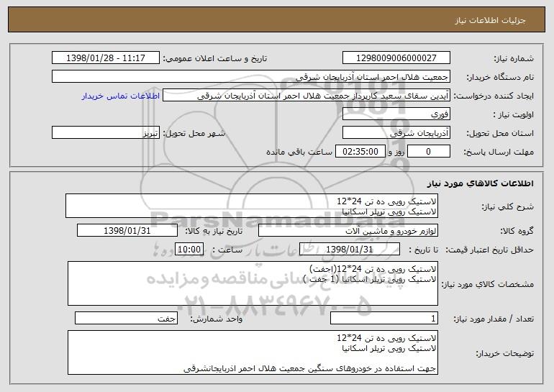Click the label توضیحات خریدار
The width and height of the screenshot is (554, 392).
505,353
